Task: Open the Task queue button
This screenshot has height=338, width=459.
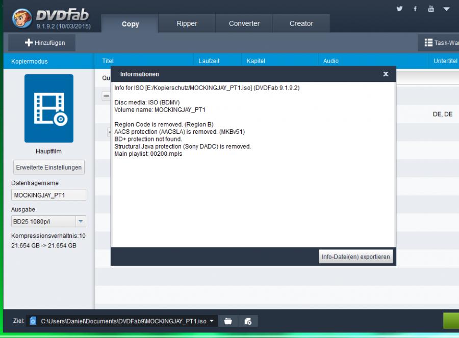Action: click(x=438, y=43)
